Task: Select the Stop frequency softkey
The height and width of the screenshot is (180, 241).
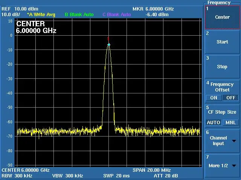Action: (x=222, y=67)
